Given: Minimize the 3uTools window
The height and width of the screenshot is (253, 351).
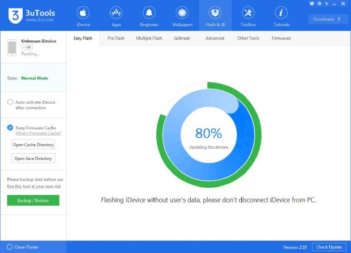Looking at the screenshot, I should [334, 4].
